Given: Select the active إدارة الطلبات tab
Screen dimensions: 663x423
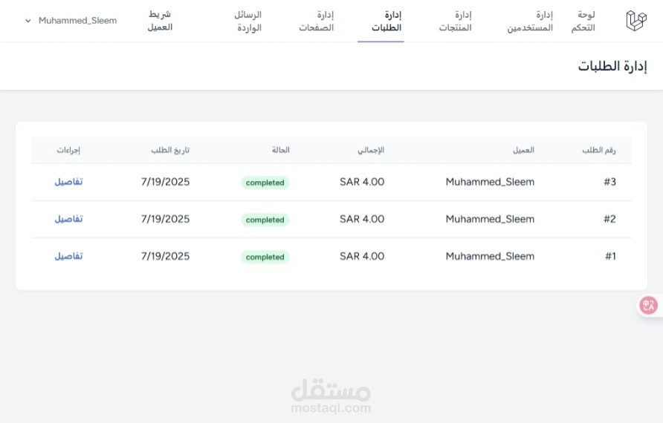Looking at the screenshot, I should coord(387,21).
